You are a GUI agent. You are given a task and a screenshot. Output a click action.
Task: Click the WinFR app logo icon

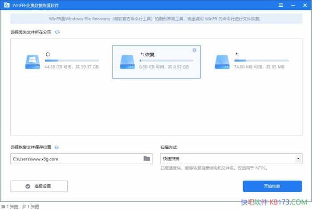click(x=5, y=5)
